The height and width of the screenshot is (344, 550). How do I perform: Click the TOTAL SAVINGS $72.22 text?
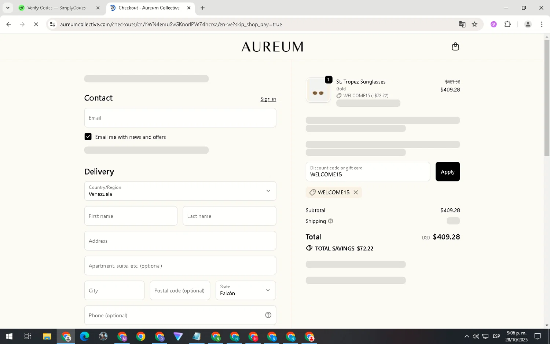tap(344, 249)
